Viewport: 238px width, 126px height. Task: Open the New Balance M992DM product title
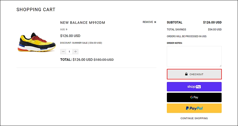click(83, 23)
